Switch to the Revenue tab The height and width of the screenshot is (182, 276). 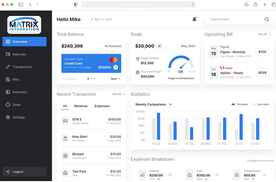[x=81, y=106]
